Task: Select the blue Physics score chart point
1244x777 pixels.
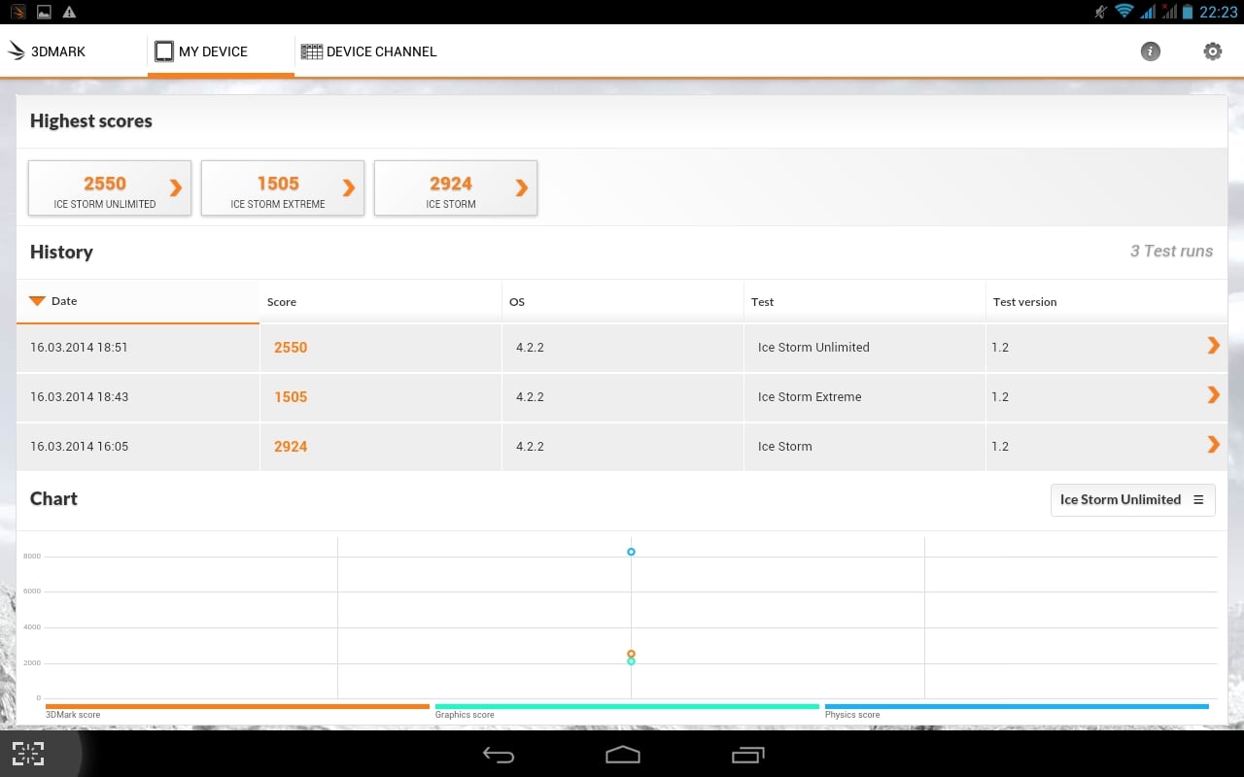Action: pyautogui.click(x=631, y=552)
